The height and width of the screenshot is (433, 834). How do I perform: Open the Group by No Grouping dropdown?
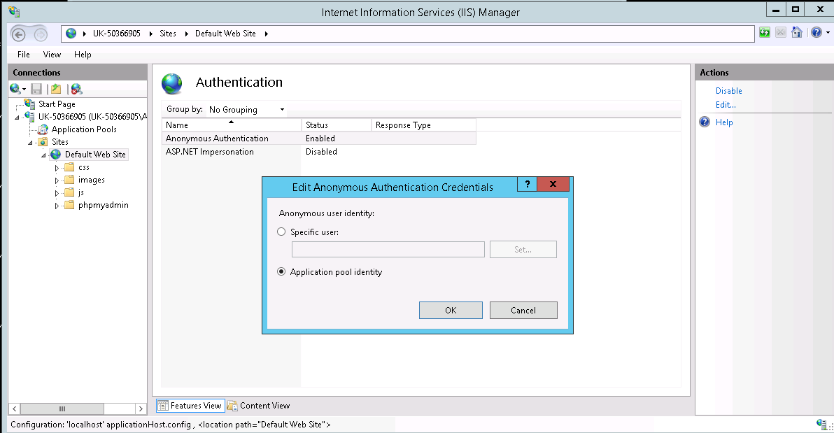(x=247, y=110)
